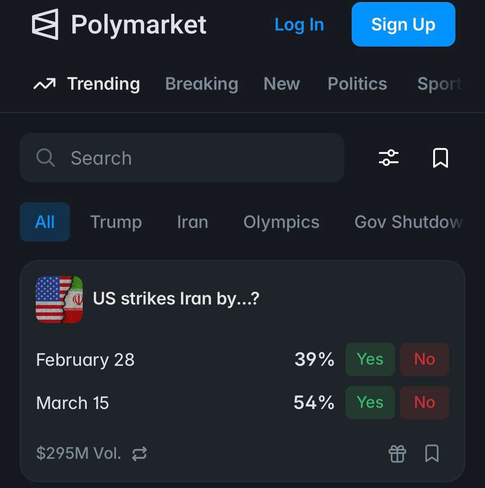Image resolution: width=485 pixels, height=488 pixels.
Task: Open the US strikes Iran market thumbnail
Action: (59, 299)
